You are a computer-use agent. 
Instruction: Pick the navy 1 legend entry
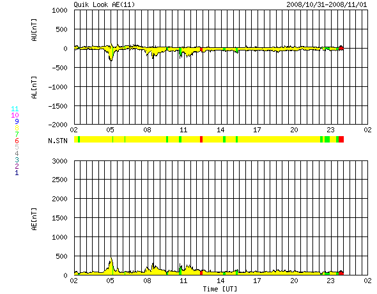click(x=17, y=173)
